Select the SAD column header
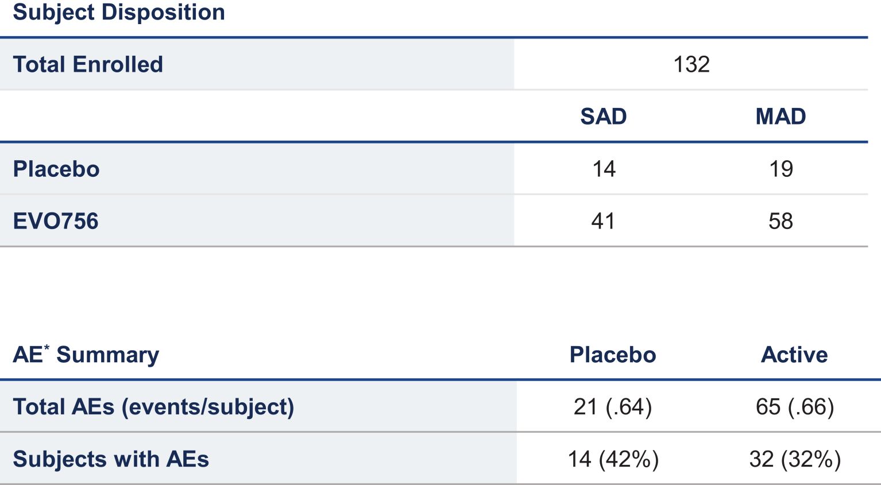This screenshot has width=881, height=485. (x=603, y=117)
